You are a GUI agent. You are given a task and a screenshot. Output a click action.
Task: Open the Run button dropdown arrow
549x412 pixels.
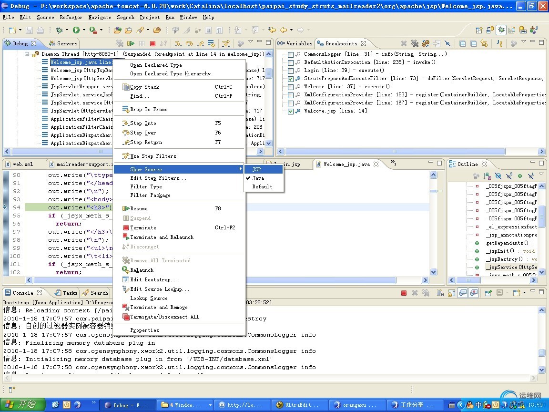[x=84, y=30]
